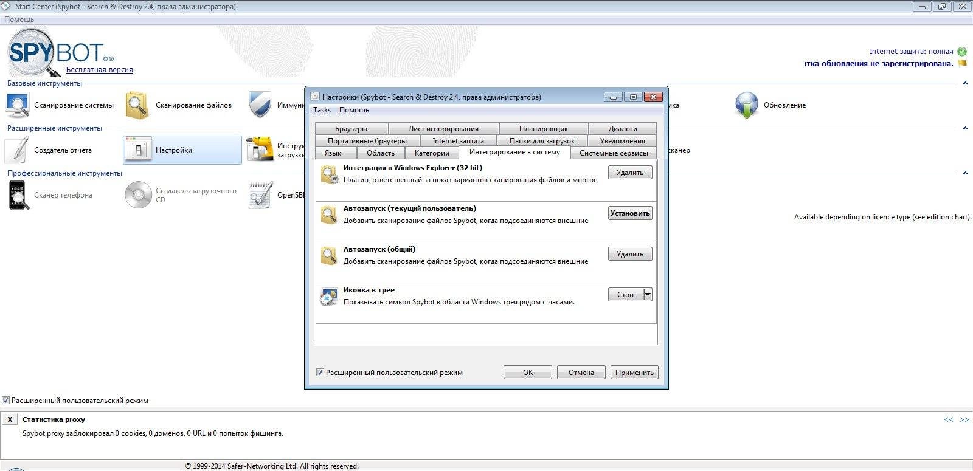973x471 pixels.
Task: Open the OpenSBI checklist icon
Action: pos(260,195)
